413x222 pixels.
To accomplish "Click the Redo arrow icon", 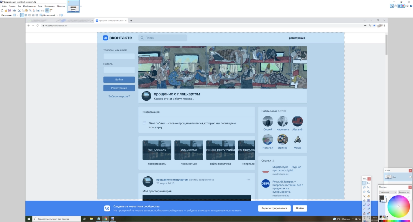I will pyautogui.click(x=42, y=11).
